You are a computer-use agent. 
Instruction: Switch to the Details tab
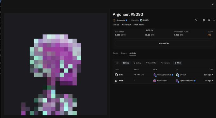[x=115, y=53]
